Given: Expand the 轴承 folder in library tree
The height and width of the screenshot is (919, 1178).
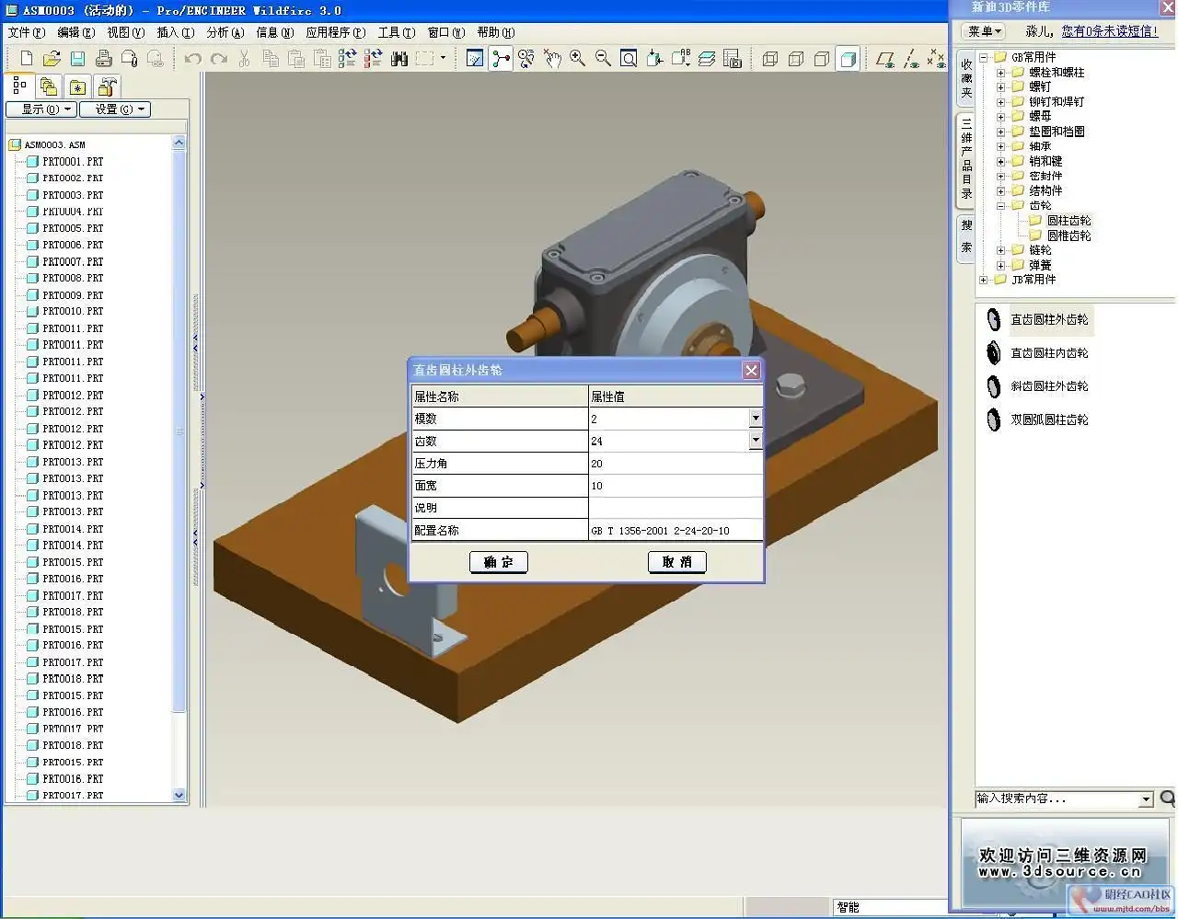Looking at the screenshot, I should pyautogui.click(x=1000, y=146).
